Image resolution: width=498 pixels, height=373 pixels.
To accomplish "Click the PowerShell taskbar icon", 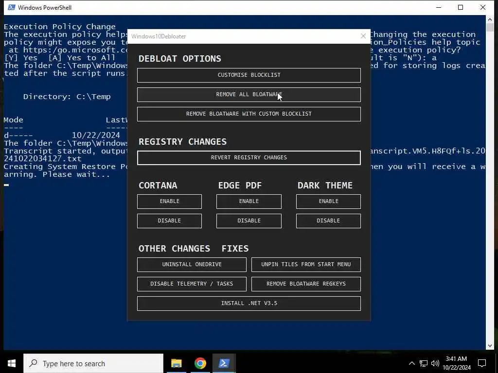I will pyautogui.click(x=224, y=363).
